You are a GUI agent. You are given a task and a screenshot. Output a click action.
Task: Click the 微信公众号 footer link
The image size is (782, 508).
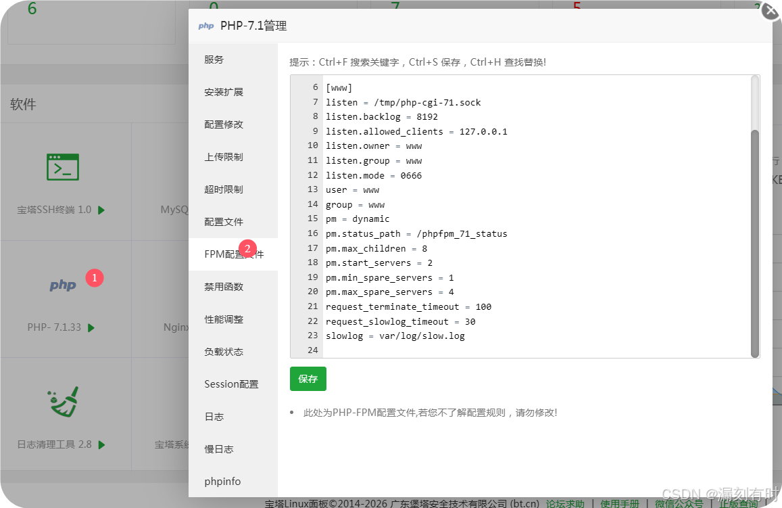pos(679,503)
